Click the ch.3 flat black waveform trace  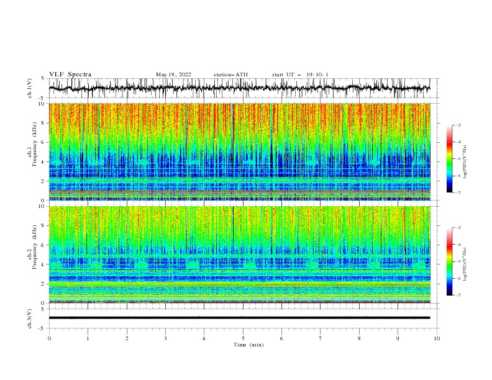pos(239,318)
